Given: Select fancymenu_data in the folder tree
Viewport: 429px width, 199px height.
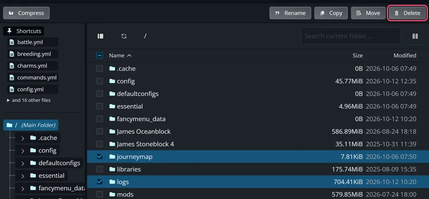Looking at the screenshot, I should tap(61, 188).
